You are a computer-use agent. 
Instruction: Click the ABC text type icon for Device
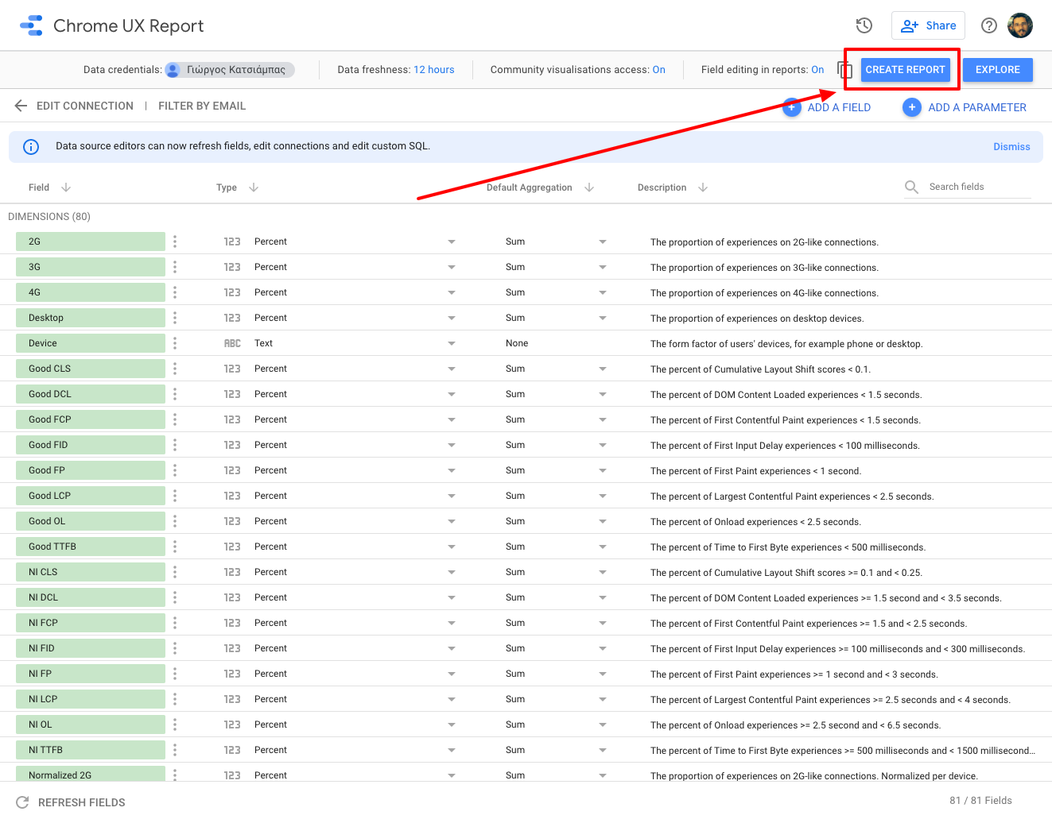232,343
